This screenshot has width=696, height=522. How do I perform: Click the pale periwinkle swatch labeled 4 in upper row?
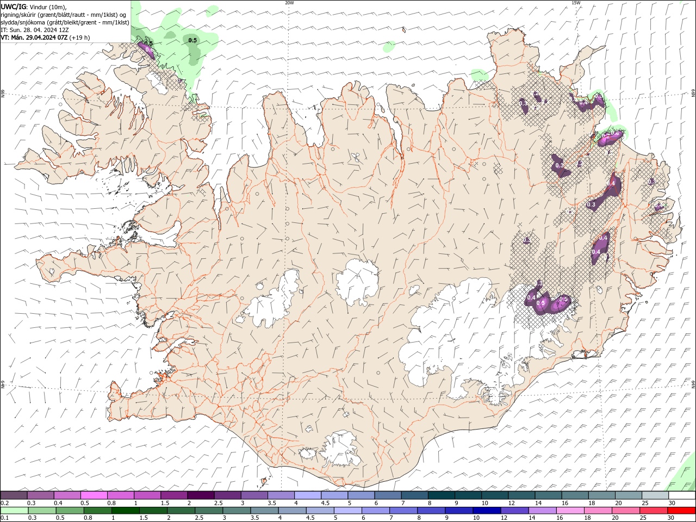(x=308, y=495)
